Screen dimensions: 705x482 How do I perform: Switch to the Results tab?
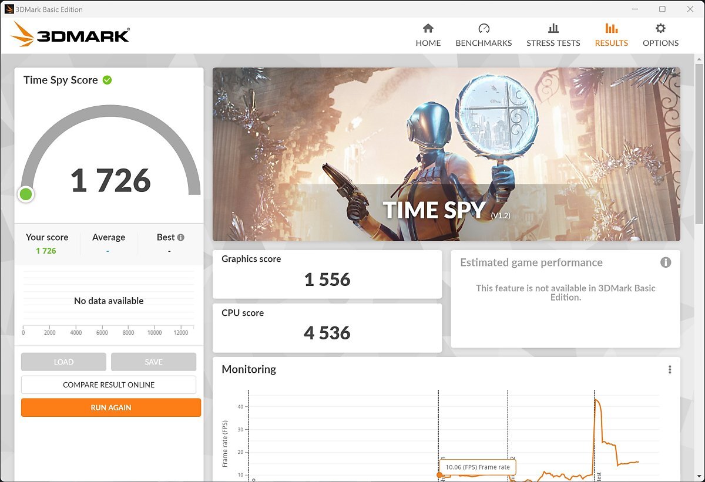tap(611, 35)
